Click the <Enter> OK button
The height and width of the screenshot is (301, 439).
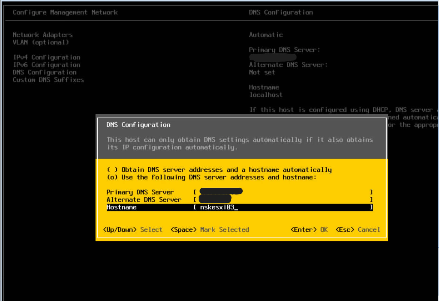click(x=309, y=230)
